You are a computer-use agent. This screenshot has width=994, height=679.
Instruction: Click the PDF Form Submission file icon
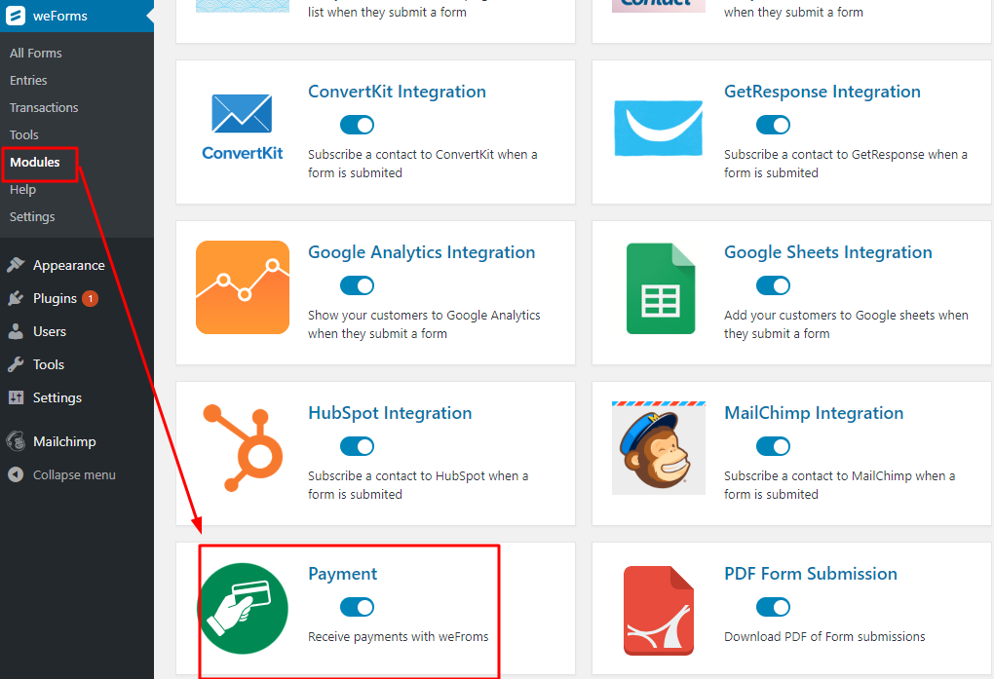pos(659,611)
